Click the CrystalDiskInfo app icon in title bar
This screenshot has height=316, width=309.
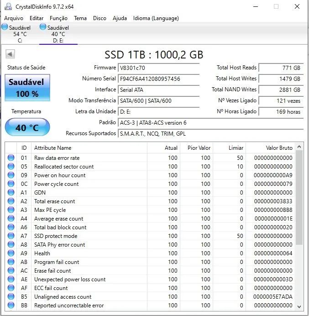coord(9,6)
